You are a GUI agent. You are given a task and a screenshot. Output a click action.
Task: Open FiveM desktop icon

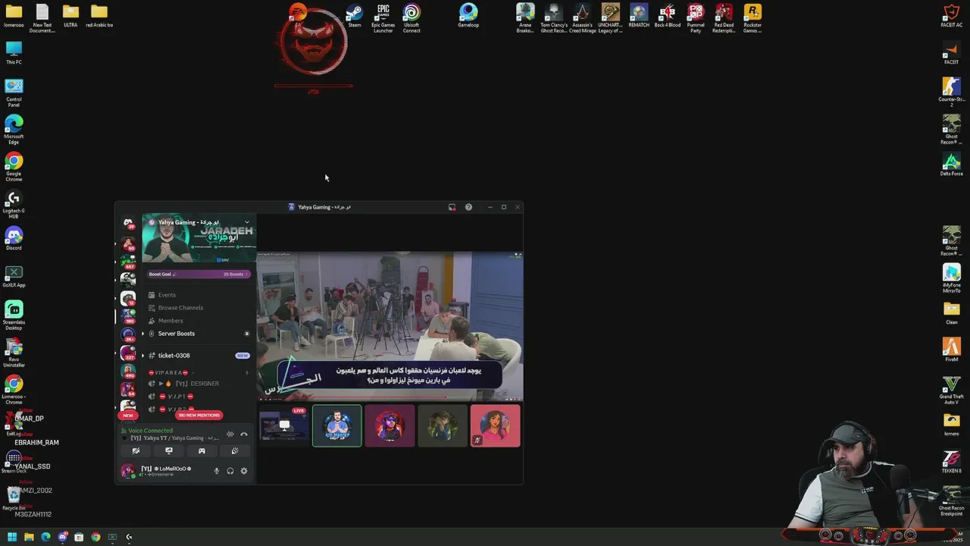pos(952,350)
